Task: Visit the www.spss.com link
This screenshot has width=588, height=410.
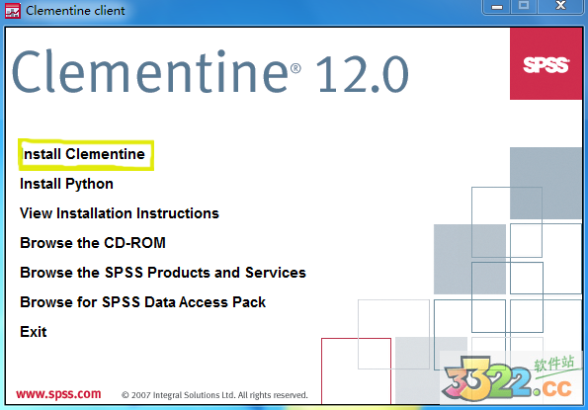Action: click(x=58, y=394)
